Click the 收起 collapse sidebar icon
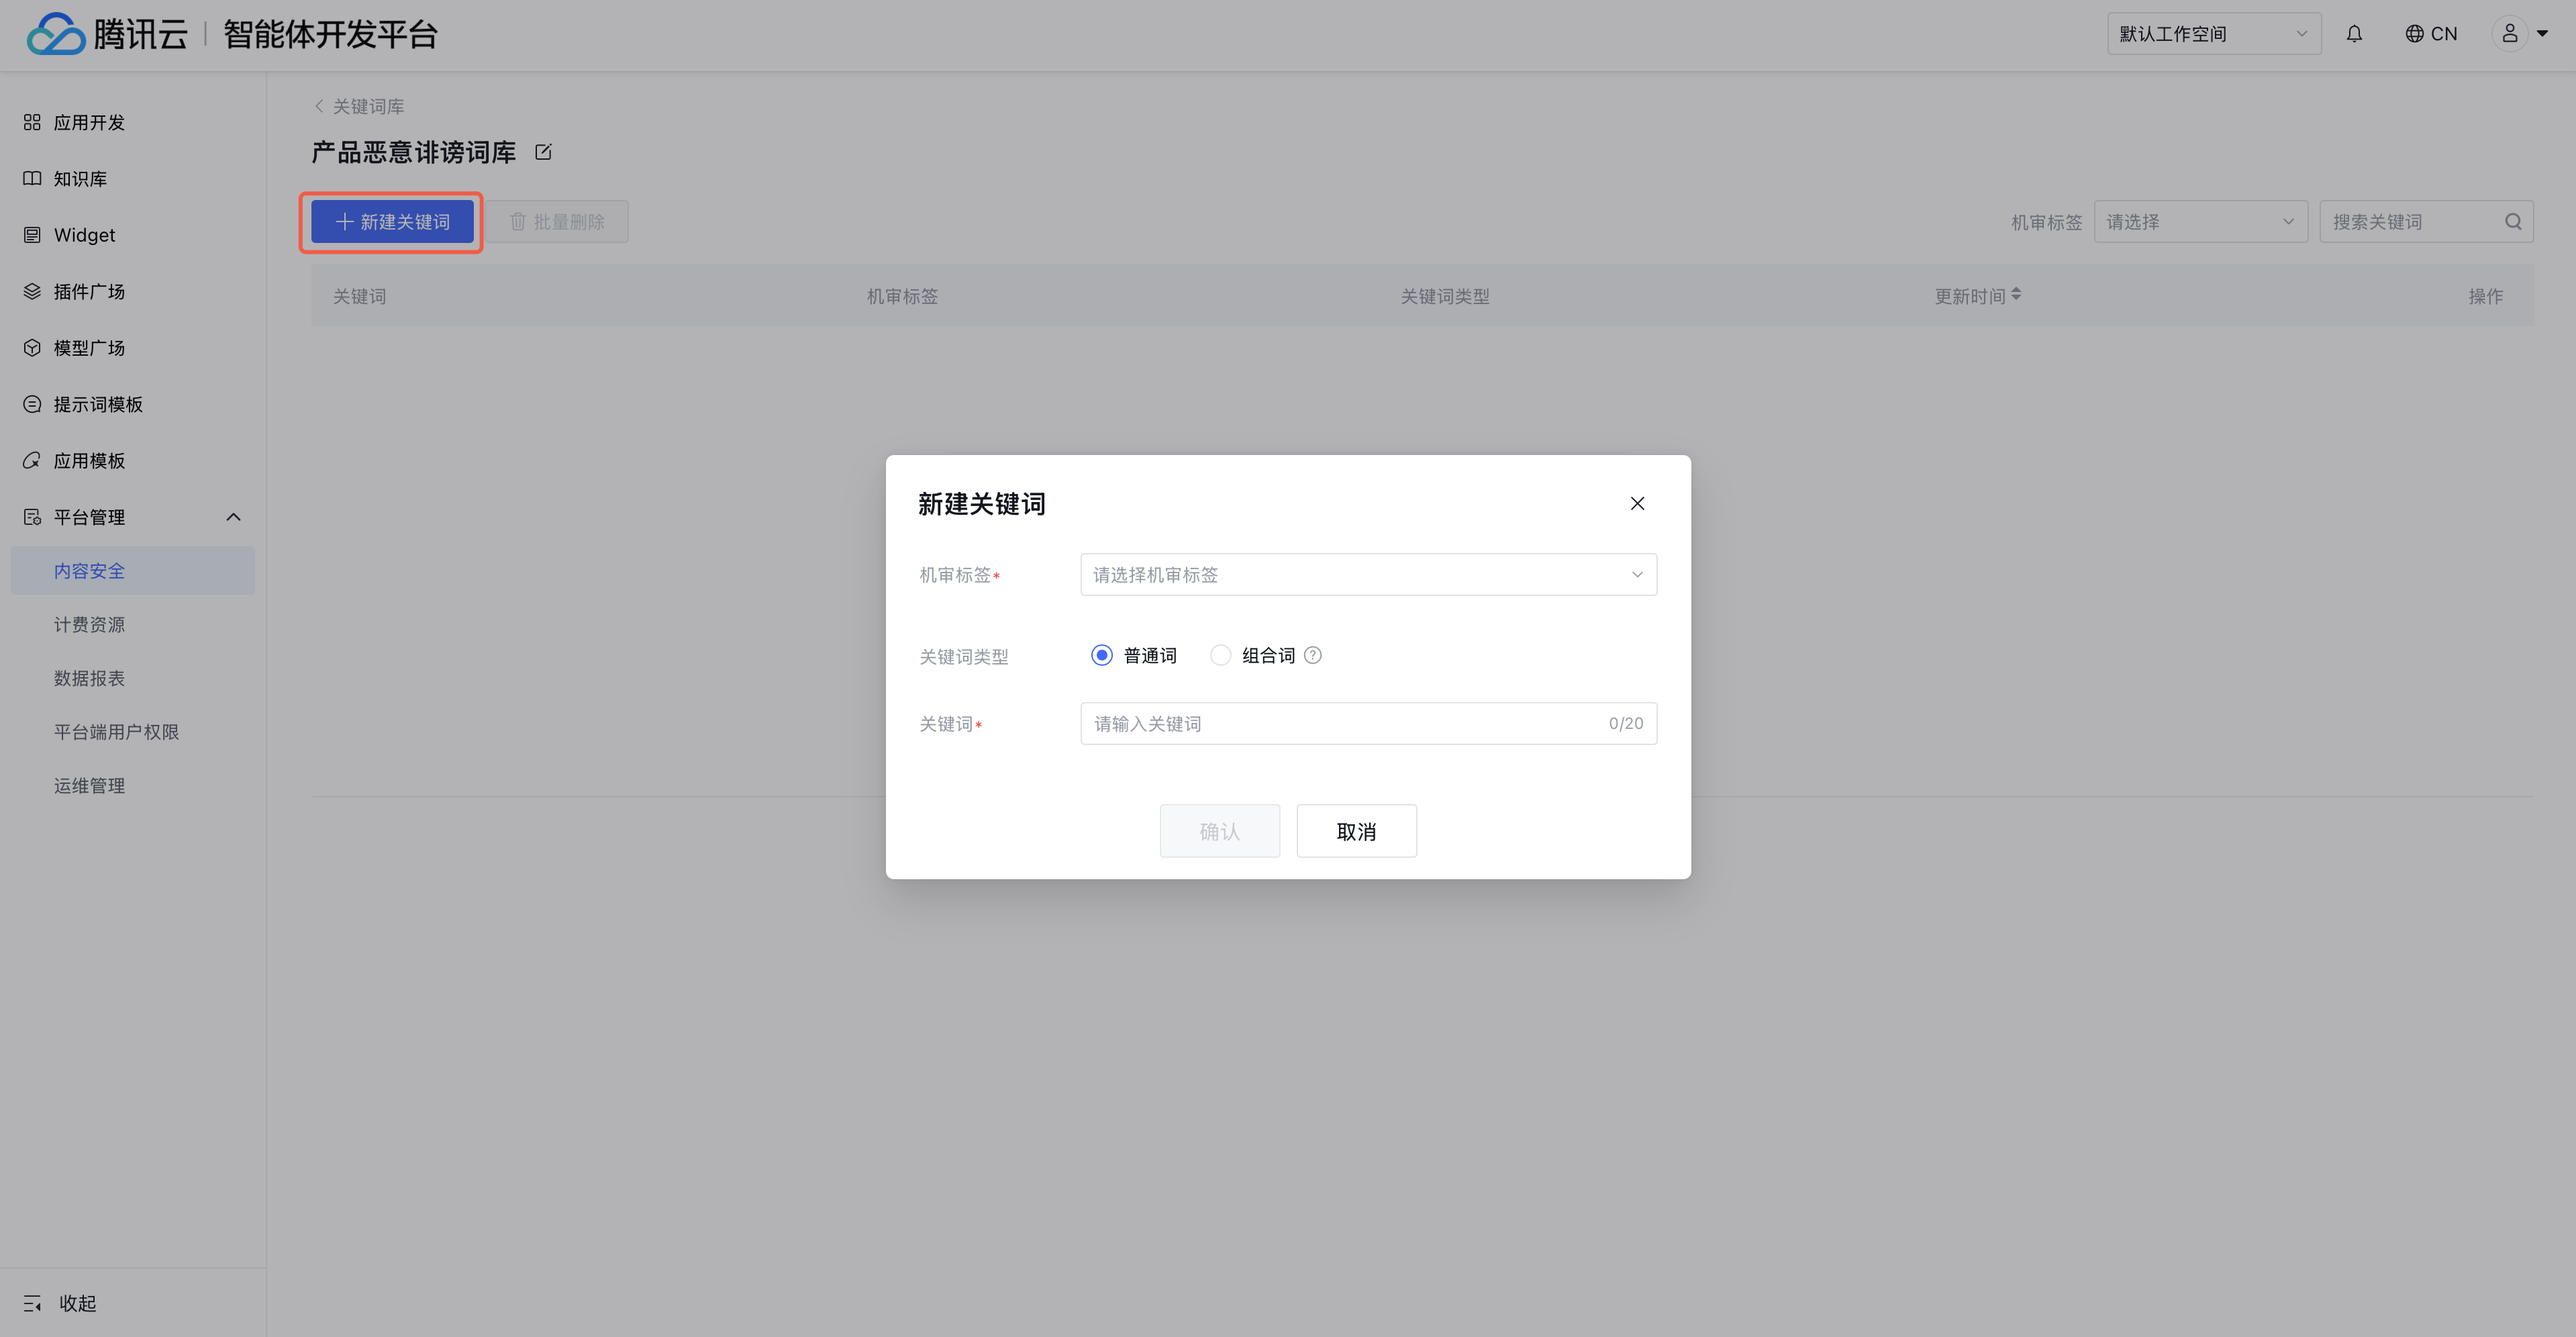 (x=33, y=1303)
